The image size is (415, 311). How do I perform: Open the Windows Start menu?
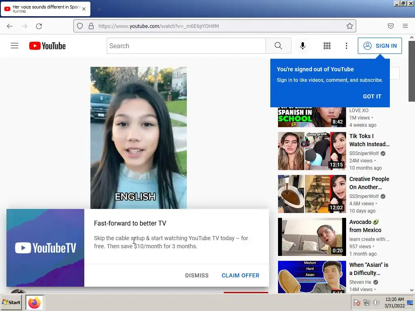coord(11,302)
